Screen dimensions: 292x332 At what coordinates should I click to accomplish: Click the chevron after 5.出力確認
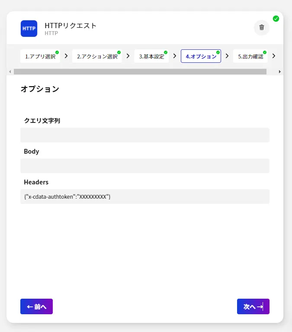coord(273,56)
